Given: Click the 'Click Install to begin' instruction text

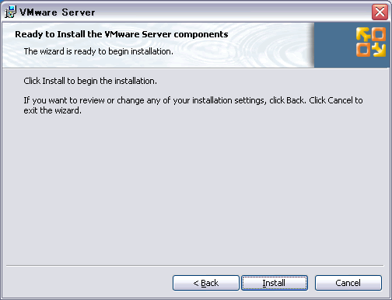Looking at the screenshot, I should coord(90,81).
